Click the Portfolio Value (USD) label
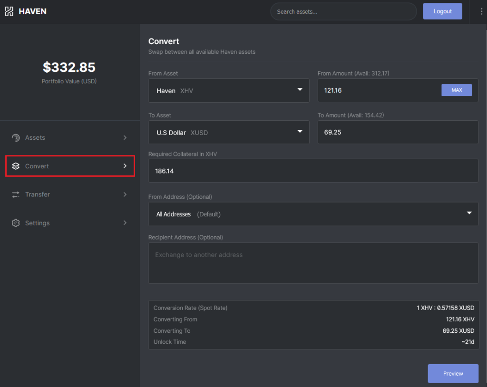Screen dimensions: 487x387 69,81
